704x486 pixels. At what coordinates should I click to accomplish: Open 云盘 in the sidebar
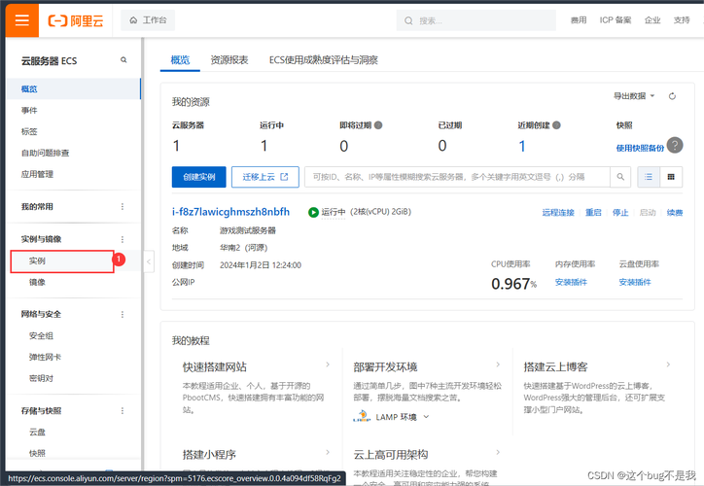37,433
